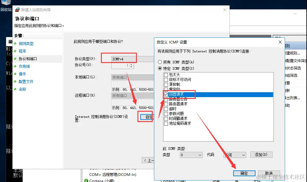Click the local port text field
This screenshot has width=307, height=182.
coord(133,84)
